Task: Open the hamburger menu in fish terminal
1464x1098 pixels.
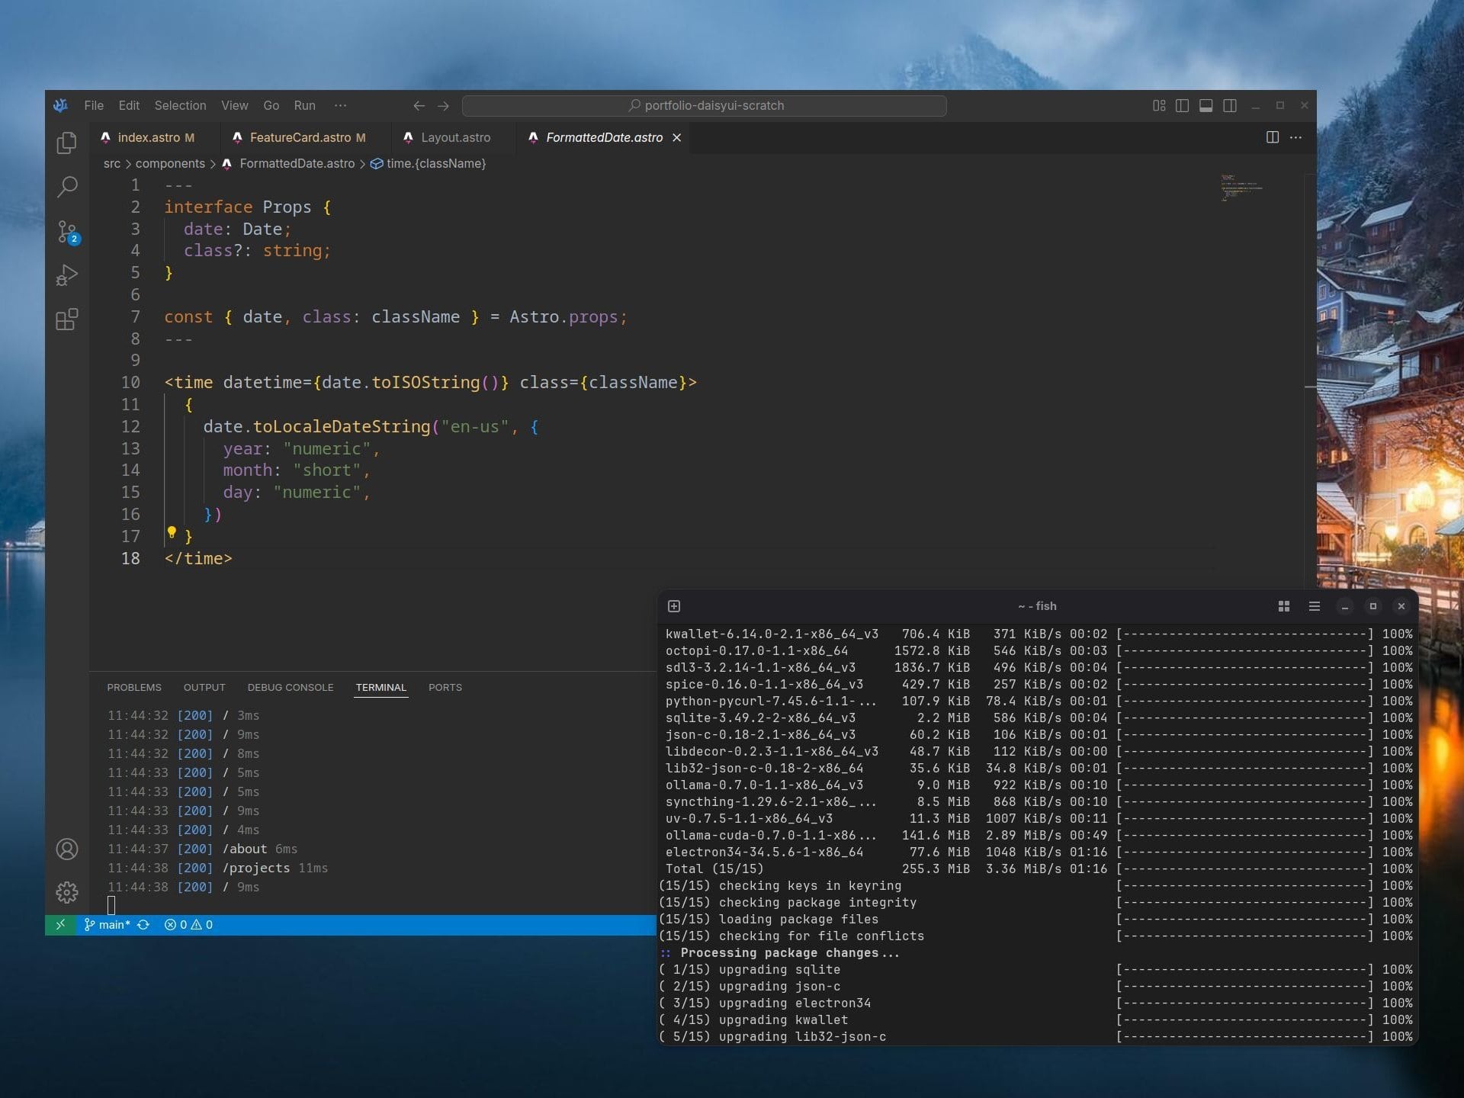Action: pos(1314,606)
